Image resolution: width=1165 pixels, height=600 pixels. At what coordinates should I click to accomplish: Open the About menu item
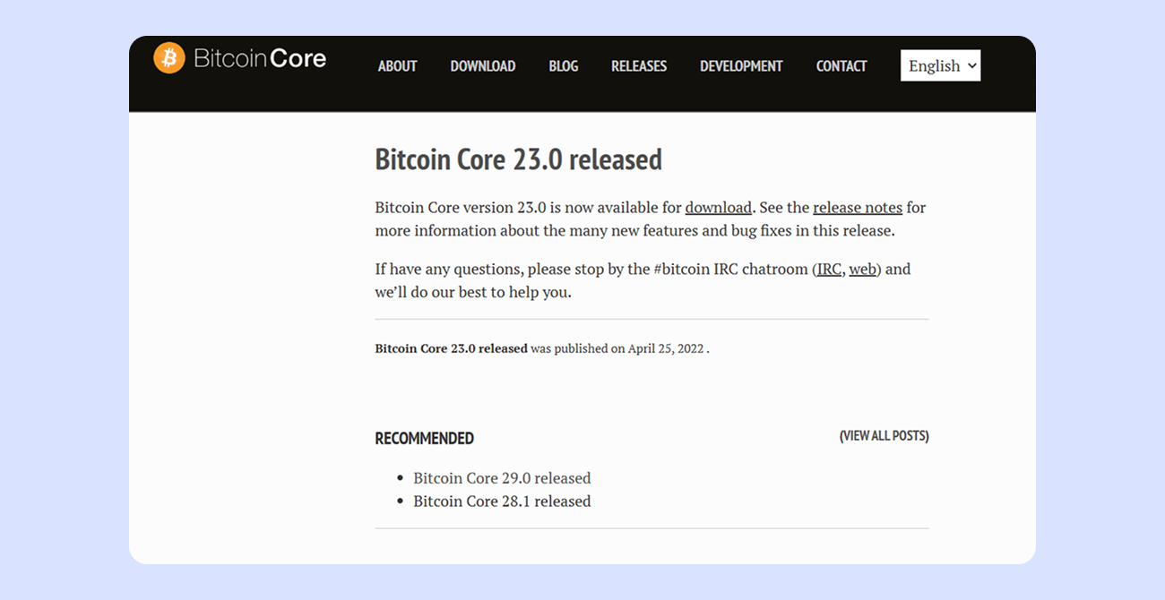coord(397,66)
